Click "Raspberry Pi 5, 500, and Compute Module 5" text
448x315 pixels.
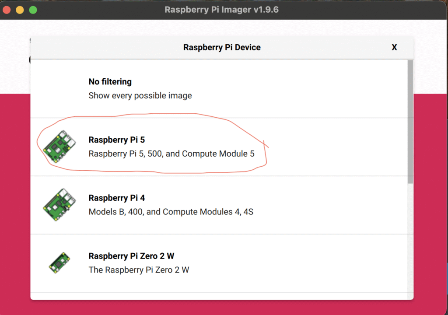click(x=171, y=154)
